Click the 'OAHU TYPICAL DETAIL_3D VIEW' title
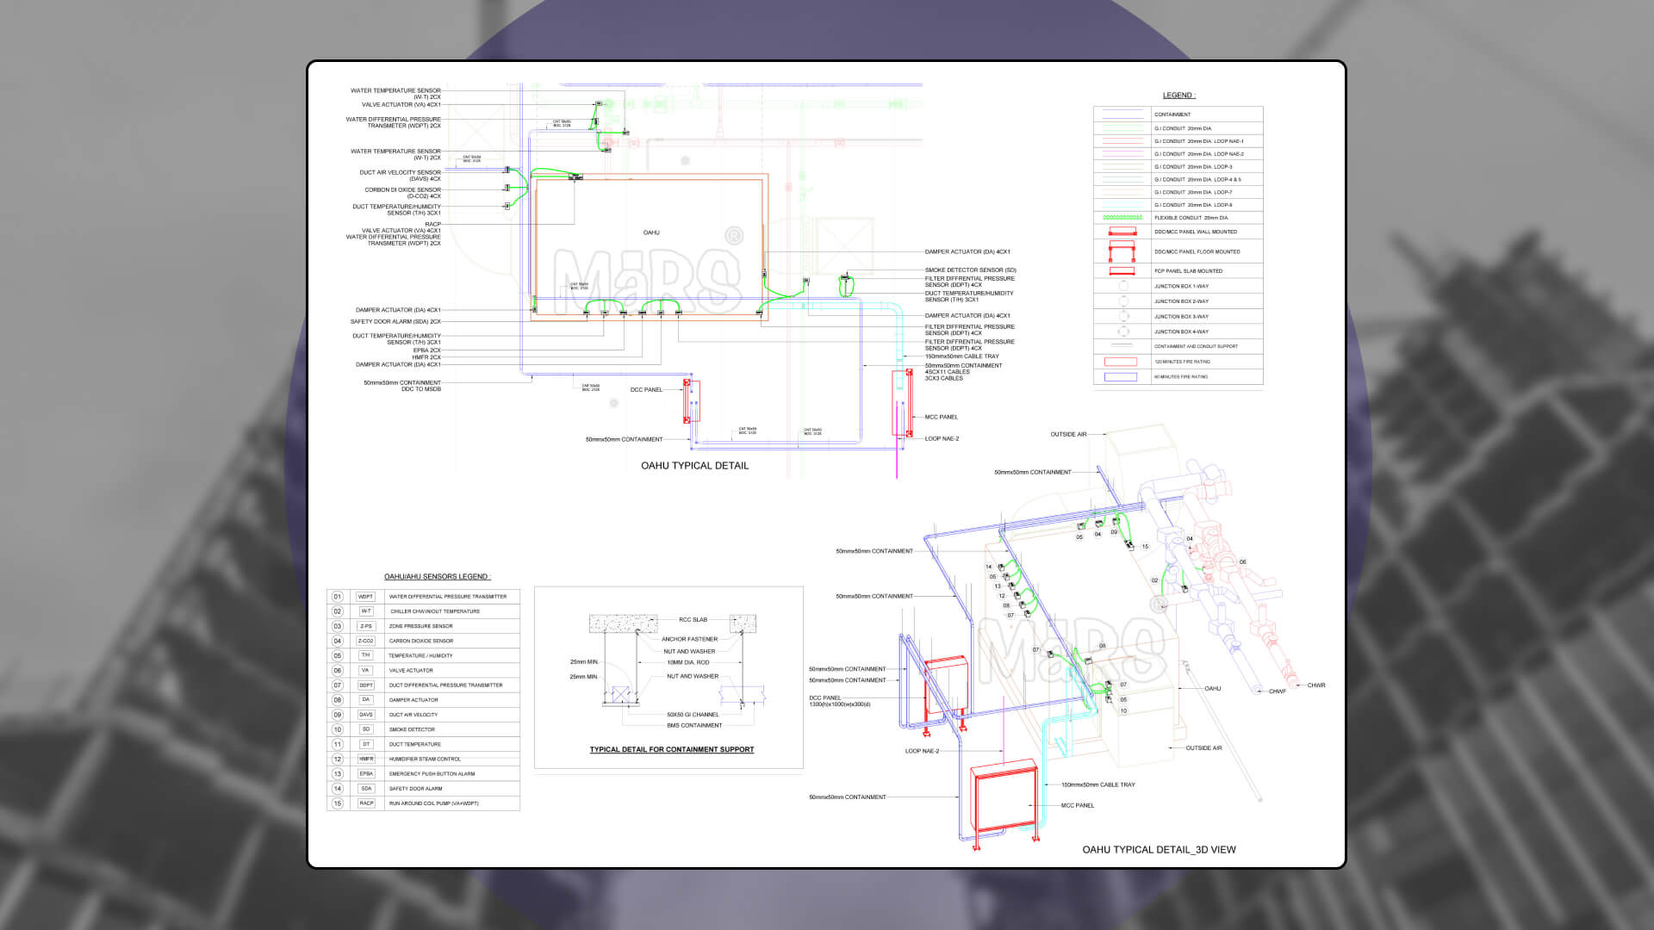1654x930 pixels. (1159, 850)
